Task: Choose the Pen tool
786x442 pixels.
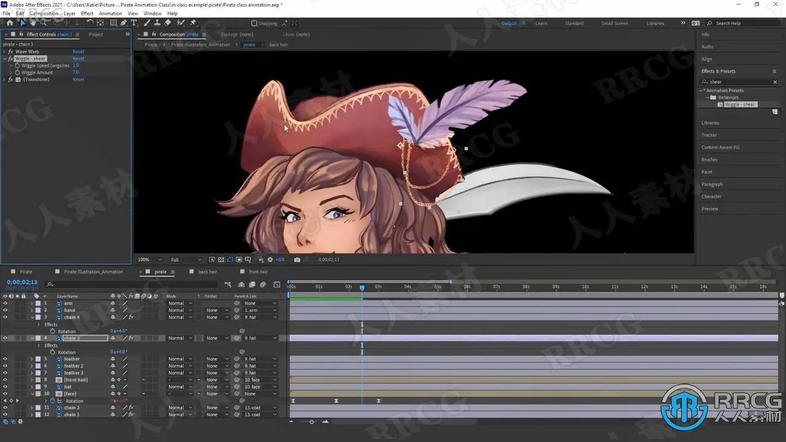Action: coord(123,23)
